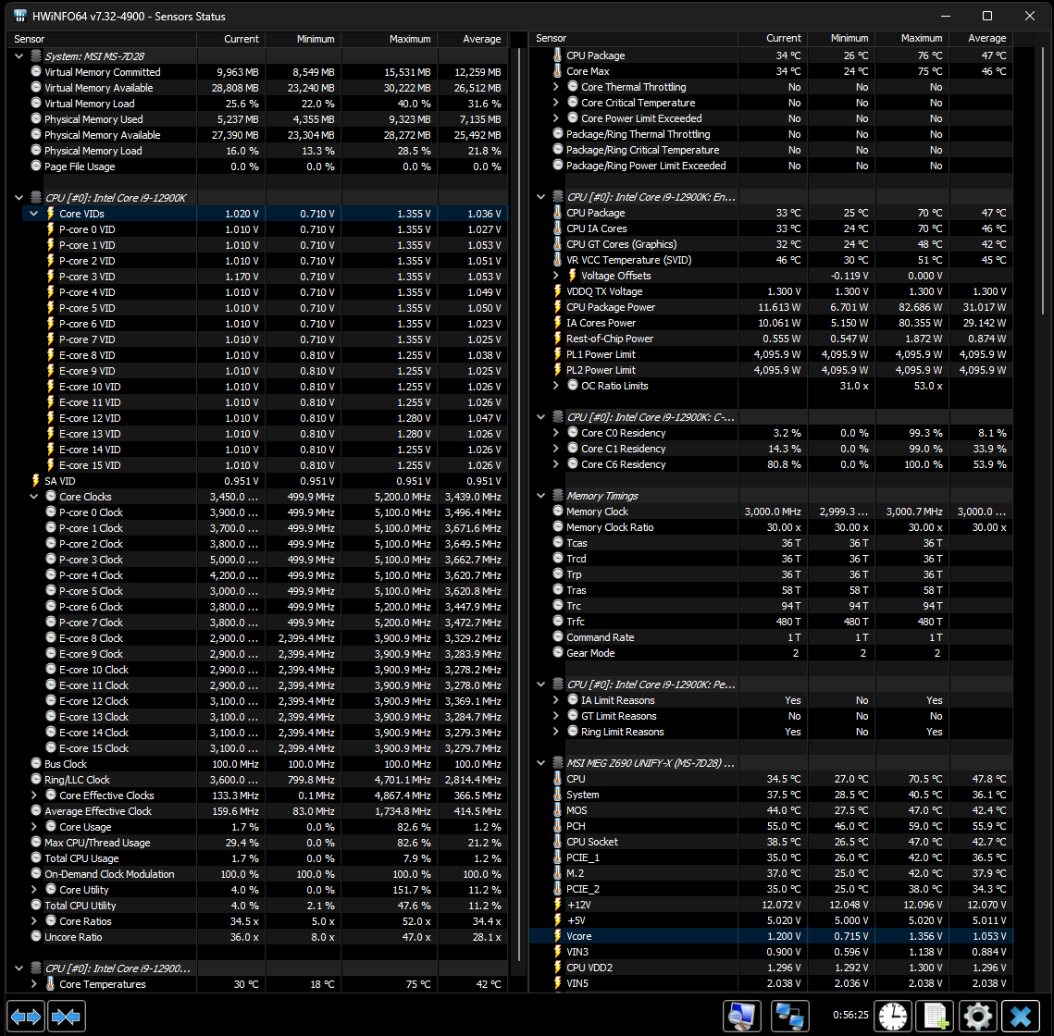Click the lightning icon for P-core 0 VID
Image resolution: width=1054 pixels, height=1036 pixels.
click(50, 229)
